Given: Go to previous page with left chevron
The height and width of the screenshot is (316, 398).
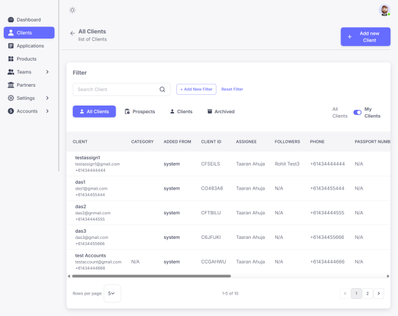Looking at the screenshot, I should pyautogui.click(x=345, y=293).
